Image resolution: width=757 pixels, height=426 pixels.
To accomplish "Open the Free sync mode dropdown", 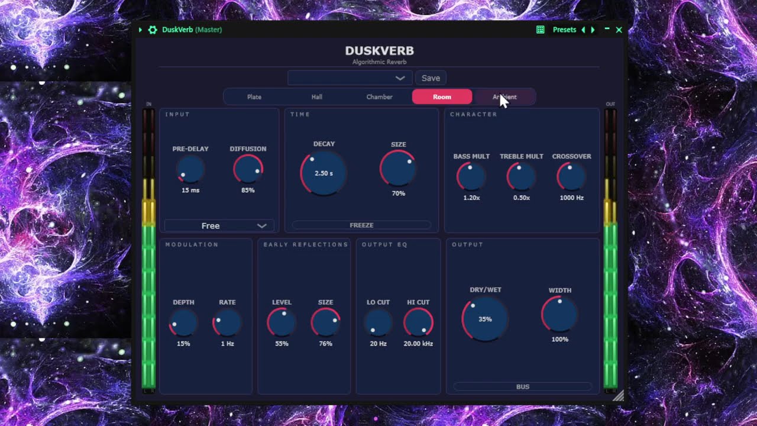I will (219, 225).
